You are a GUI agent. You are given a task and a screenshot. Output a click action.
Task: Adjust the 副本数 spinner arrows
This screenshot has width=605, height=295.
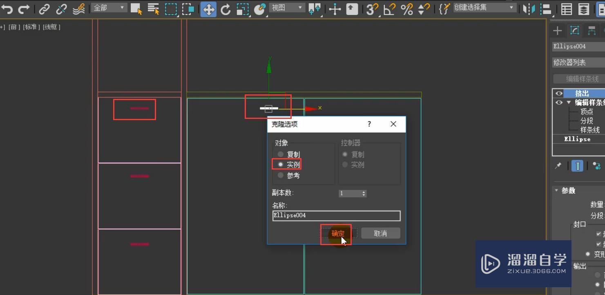[364, 193]
